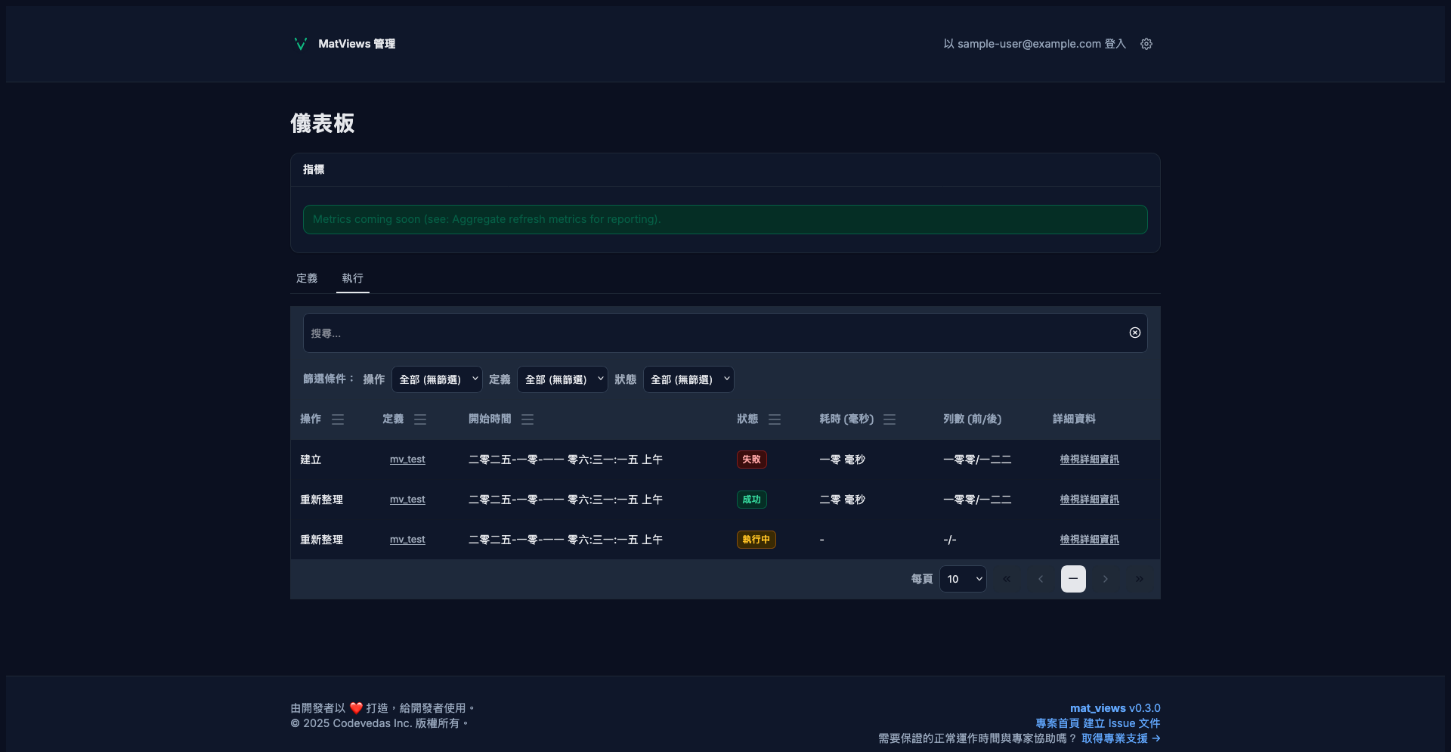Sort by 開始時間 using its column icon

527,419
